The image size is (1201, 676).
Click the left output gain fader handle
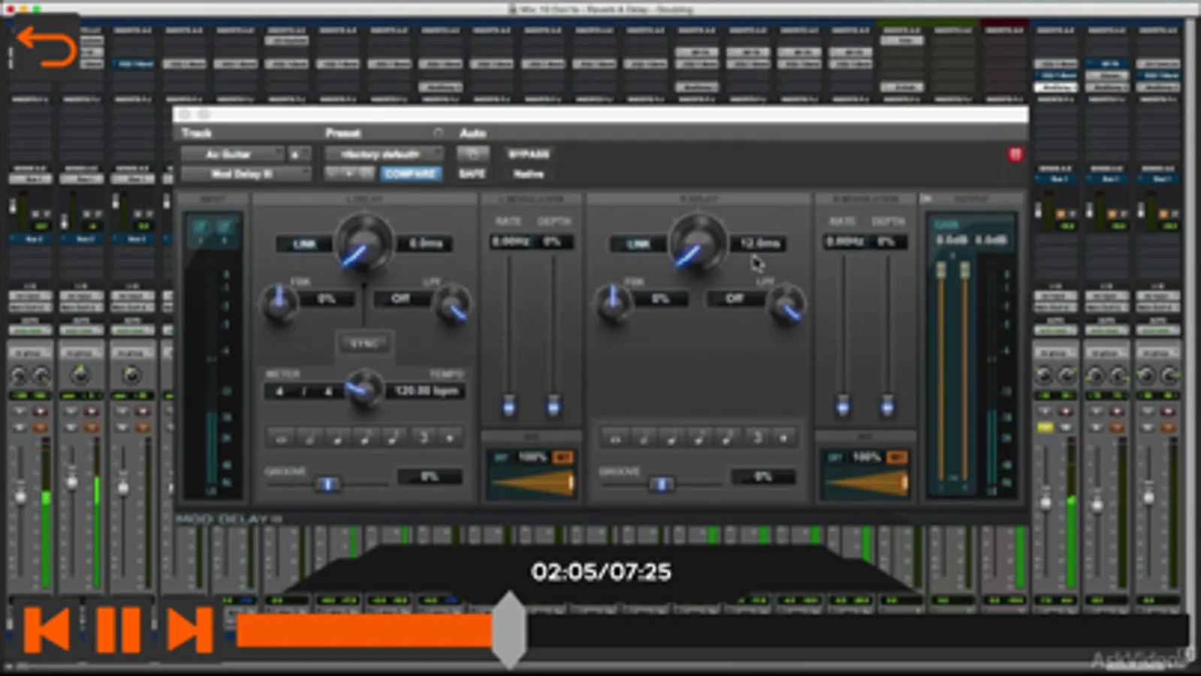[x=940, y=270]
